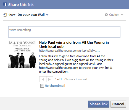The height and width of the screenshot is (110, 129).
Task: Click the link description paragraph text
Action: click(x=76, y=64)
